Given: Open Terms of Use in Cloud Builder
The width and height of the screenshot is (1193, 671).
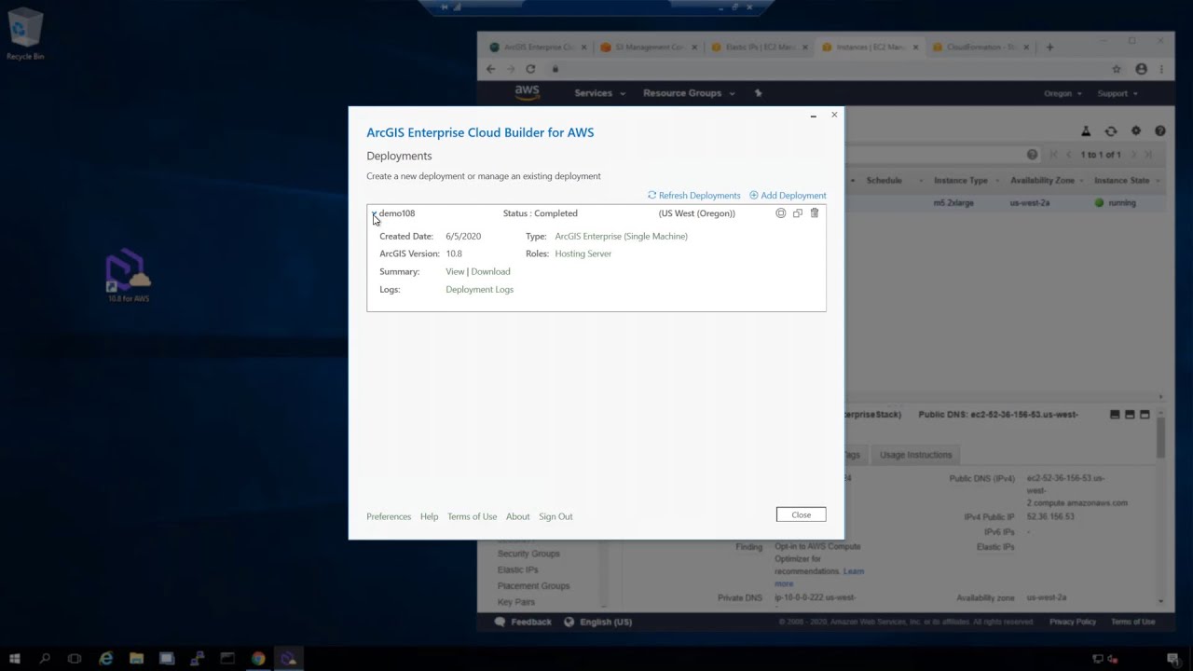Looking at the screenshot, I should [x=472, y=516].
